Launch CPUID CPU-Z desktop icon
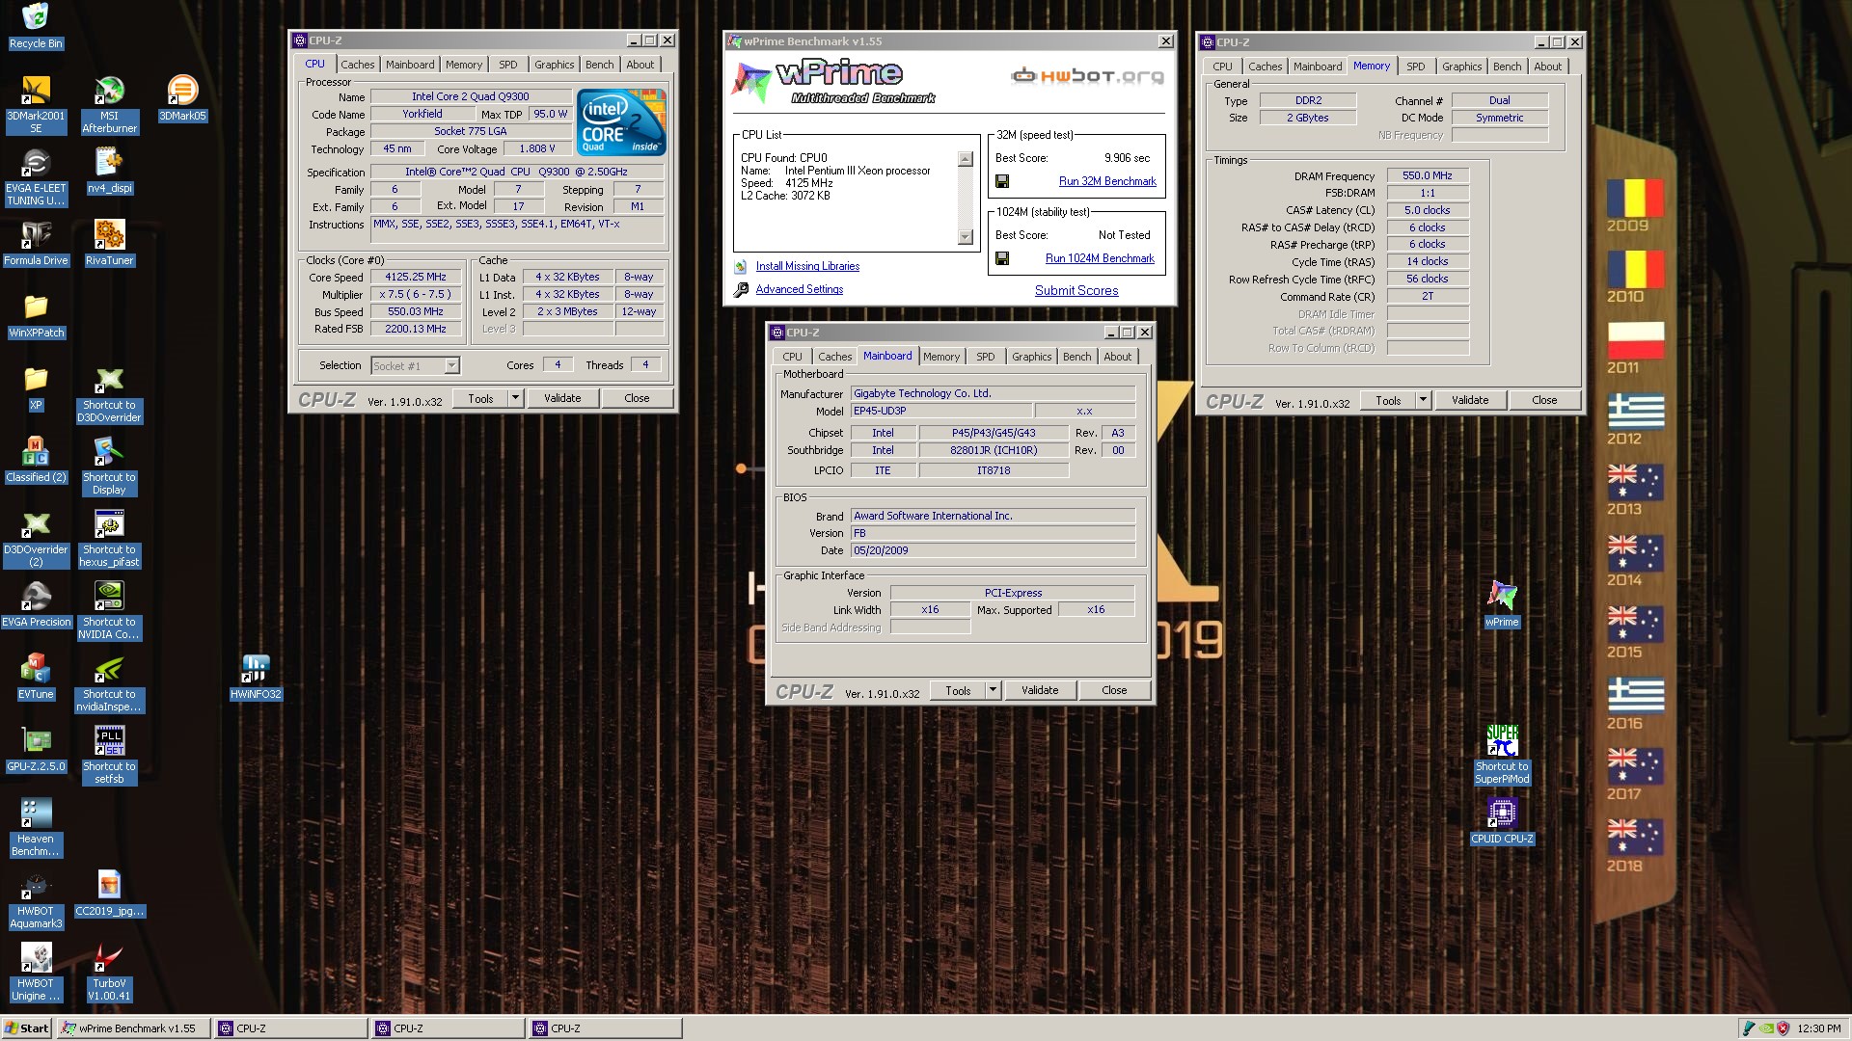1852x1041 pixels. click(1502, 821)
